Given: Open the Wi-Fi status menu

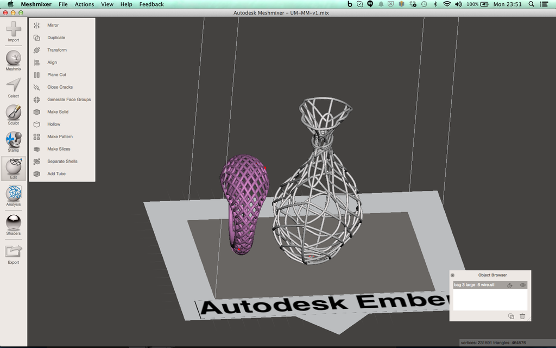Looking at the screenshot, I should 447,4.
